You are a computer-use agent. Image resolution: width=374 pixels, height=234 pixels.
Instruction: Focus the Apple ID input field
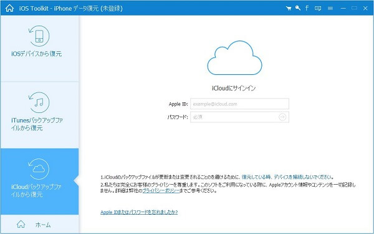tap(239, 104)
